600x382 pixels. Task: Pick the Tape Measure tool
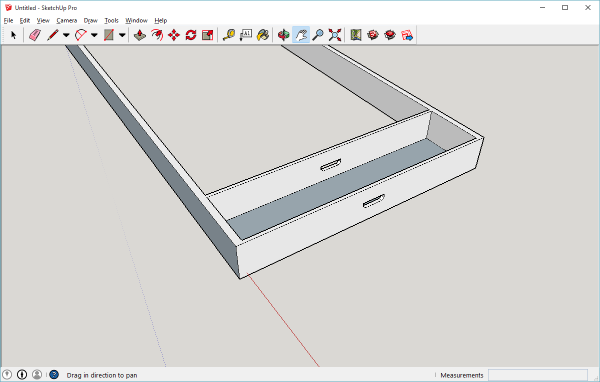point(229,35)
